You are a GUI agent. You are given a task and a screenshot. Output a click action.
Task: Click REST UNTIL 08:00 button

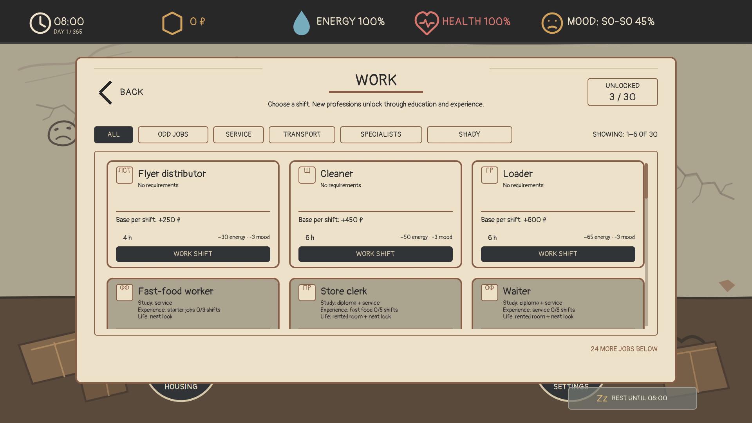click(x=633, y=398)
